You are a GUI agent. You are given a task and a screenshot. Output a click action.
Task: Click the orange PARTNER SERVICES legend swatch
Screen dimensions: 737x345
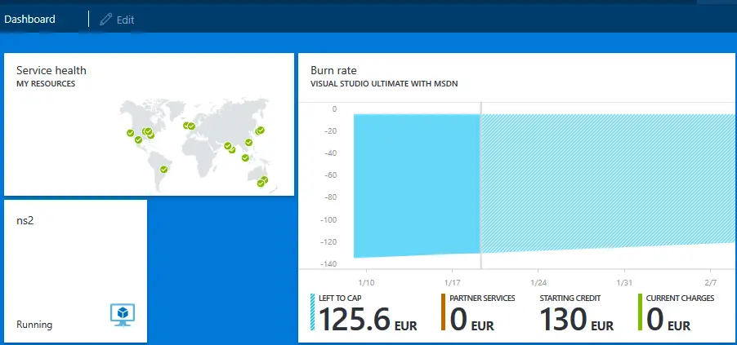click(443, 312)
